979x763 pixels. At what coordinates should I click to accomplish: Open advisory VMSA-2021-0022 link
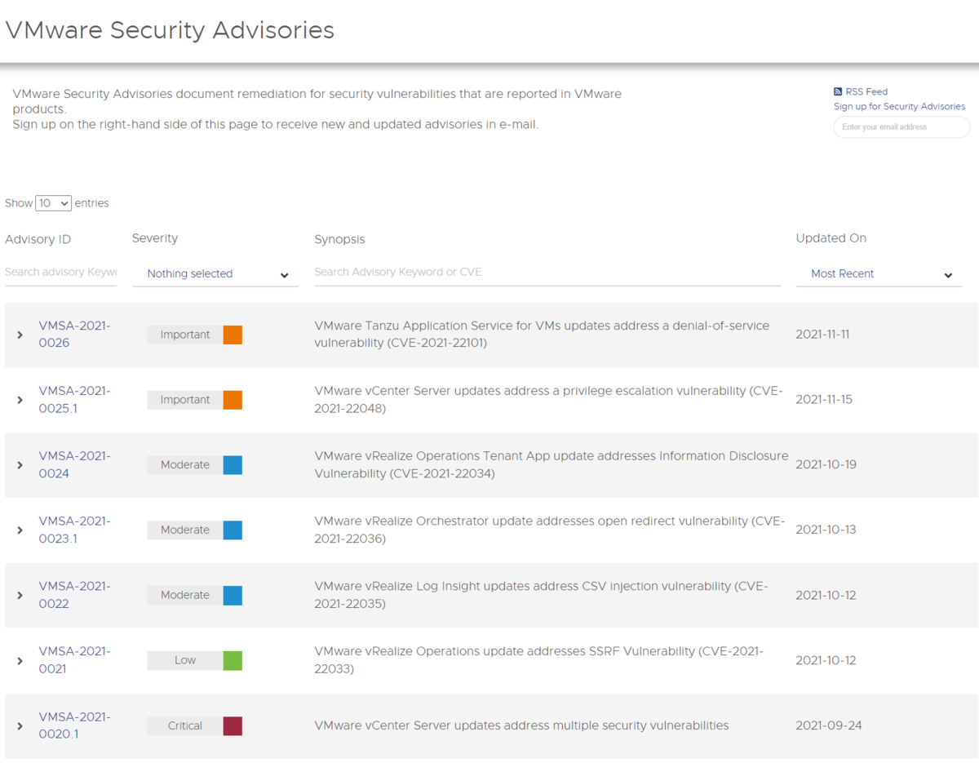(x=74, y=595)
